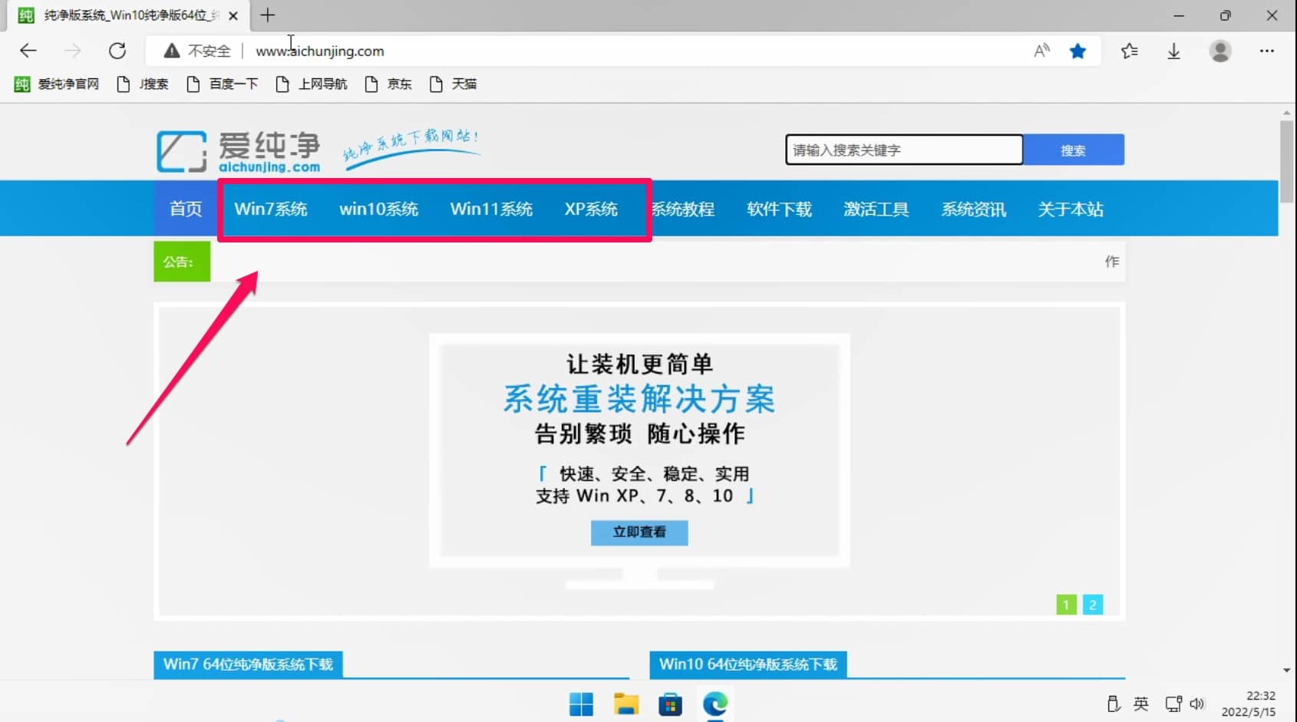Screen dimensions: 1297x722
Task: Click the browser refresh icon
Action: point(117,51)
